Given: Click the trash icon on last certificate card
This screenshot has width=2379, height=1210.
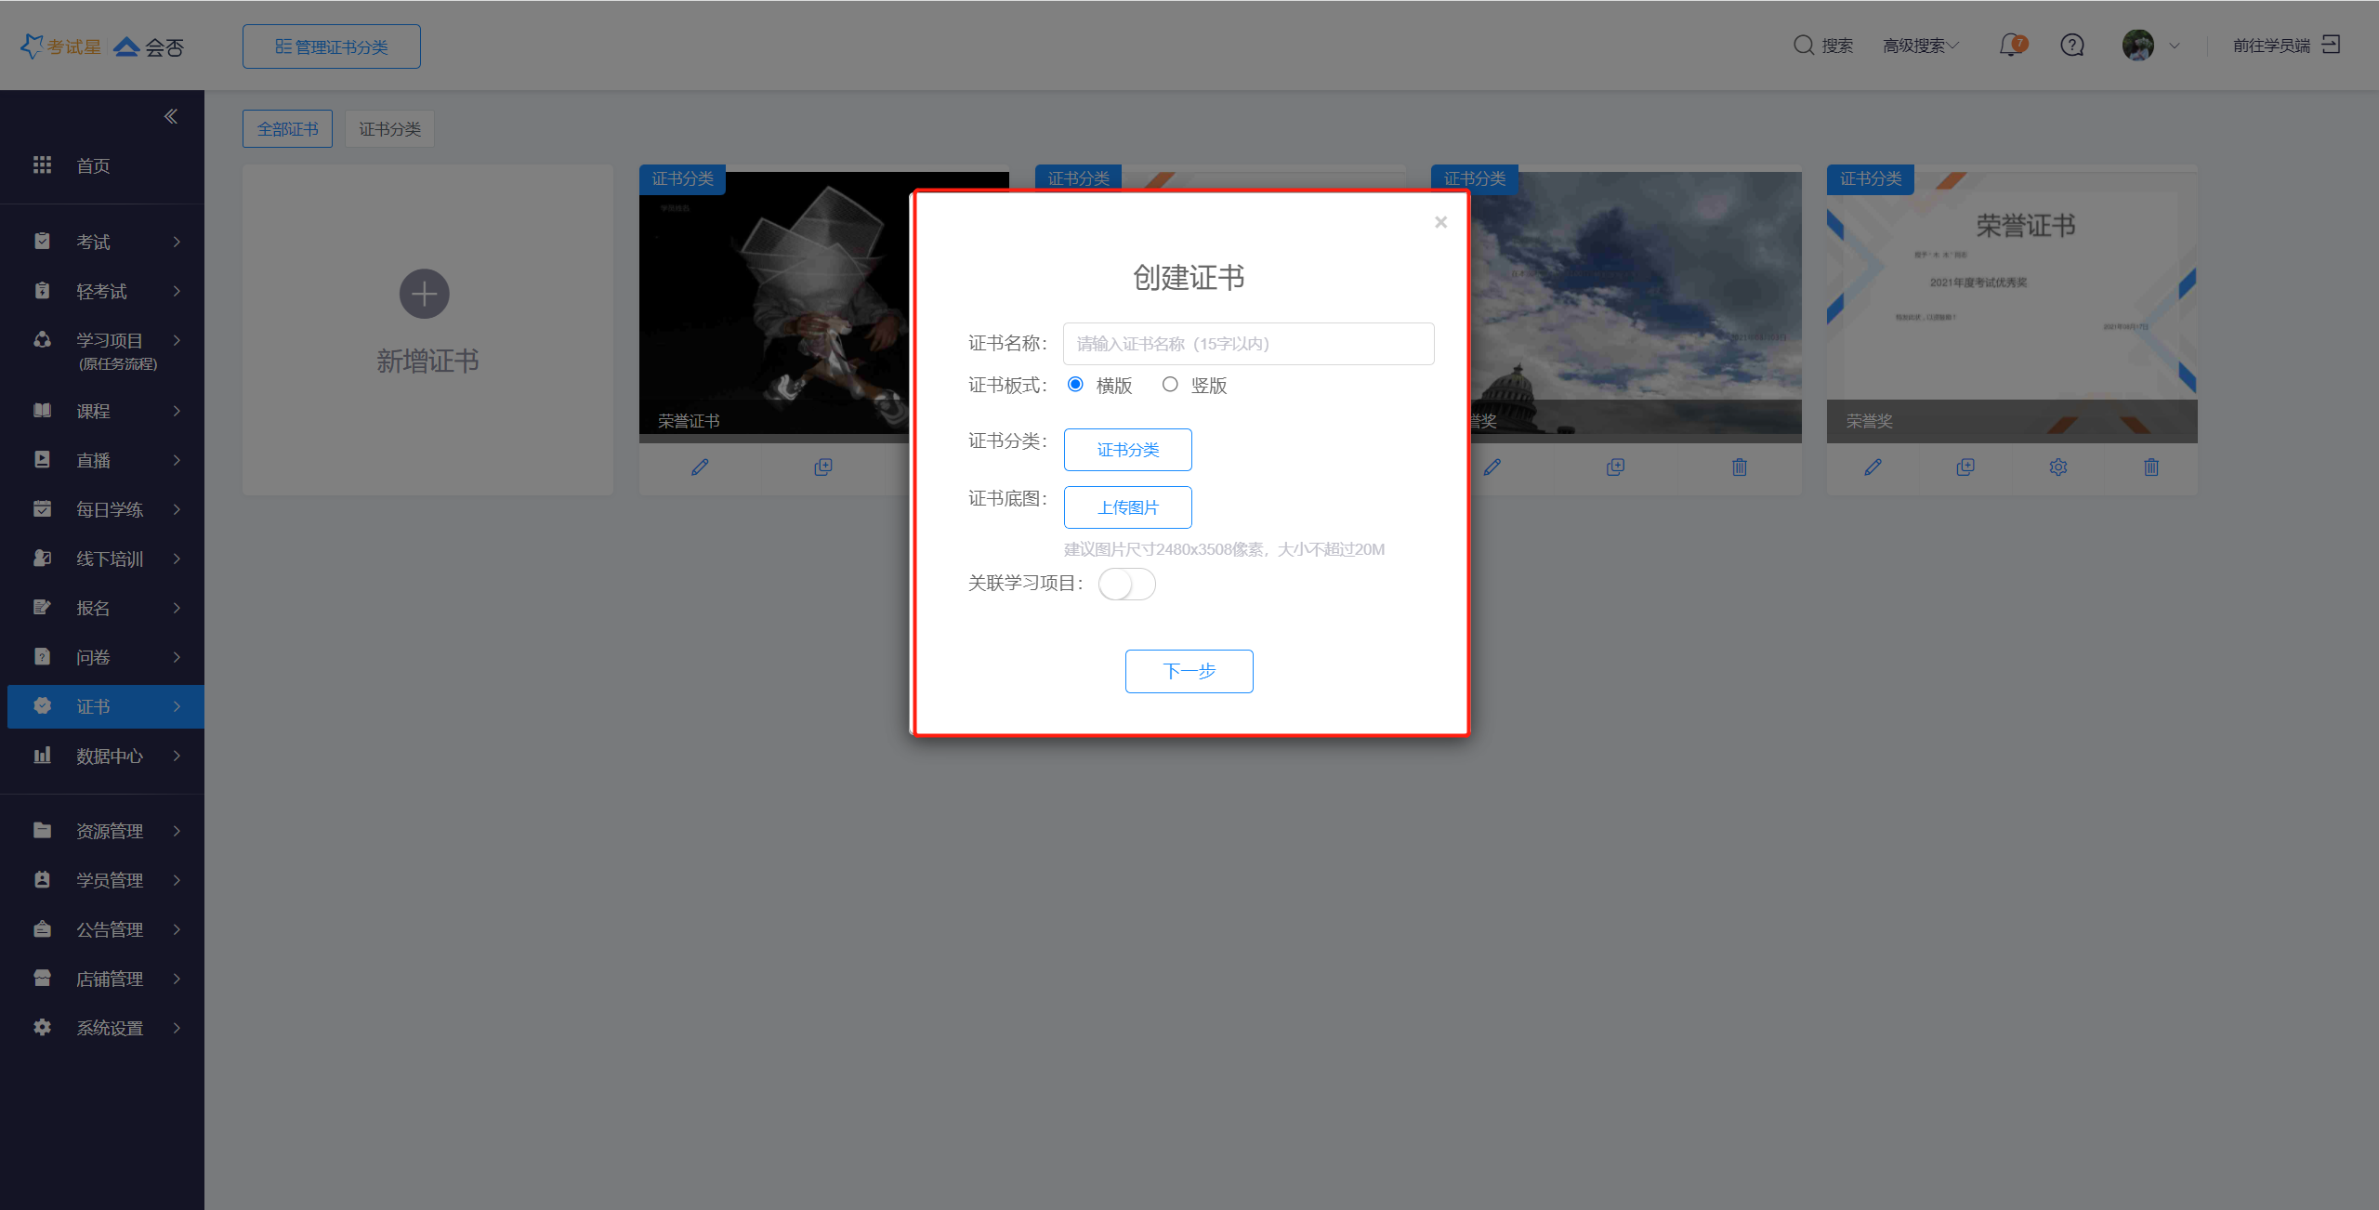Looking at the screenshot, I should click(2150, 467).
